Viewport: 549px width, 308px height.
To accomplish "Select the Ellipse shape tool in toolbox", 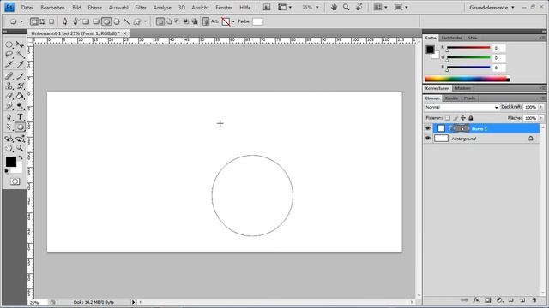I will coord(20,127).
